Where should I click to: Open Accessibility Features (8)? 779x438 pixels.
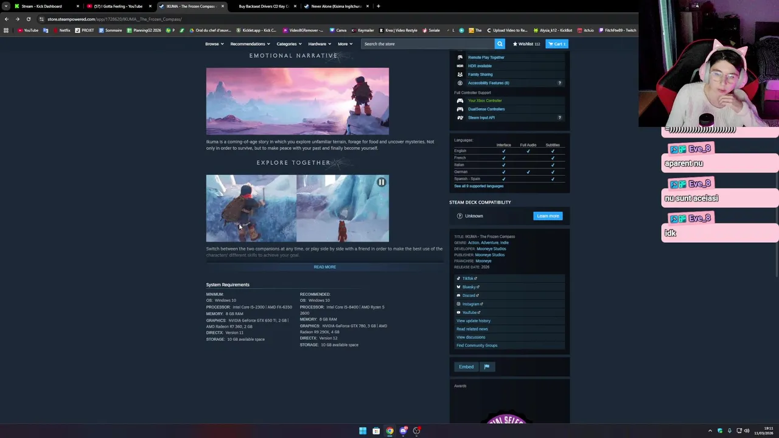click(488, 83)
